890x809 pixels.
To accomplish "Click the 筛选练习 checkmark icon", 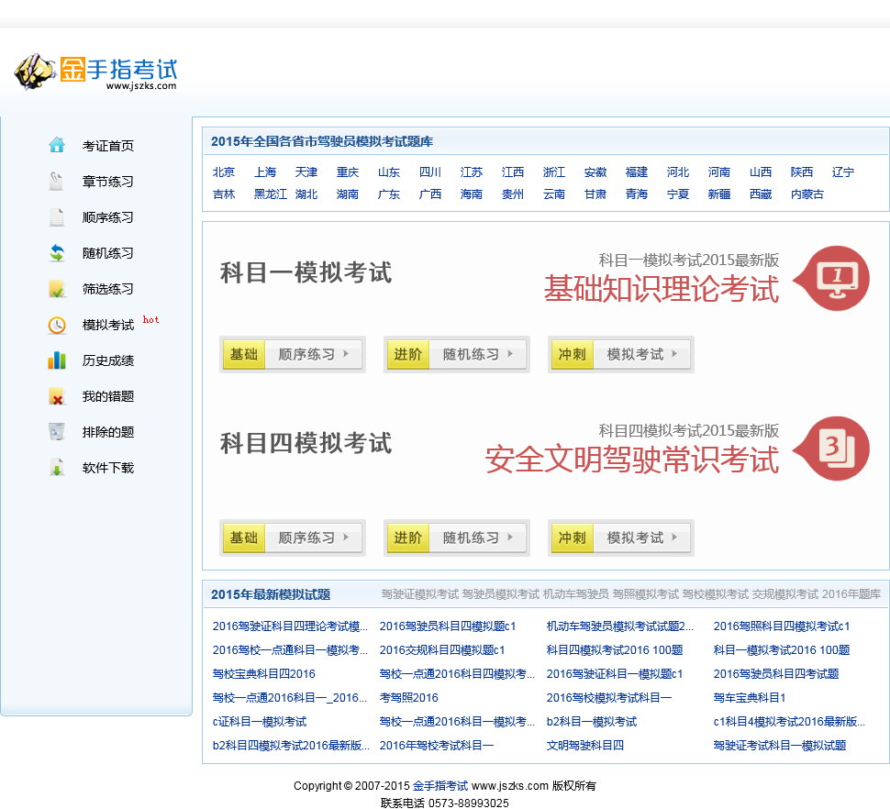I will [x=57, y=289].
